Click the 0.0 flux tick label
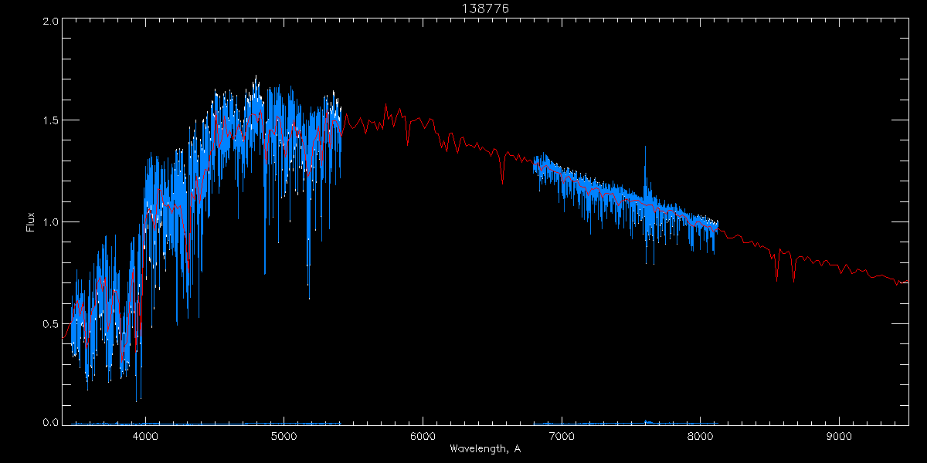The image size is (927, 463). click(x=50, y=422)
